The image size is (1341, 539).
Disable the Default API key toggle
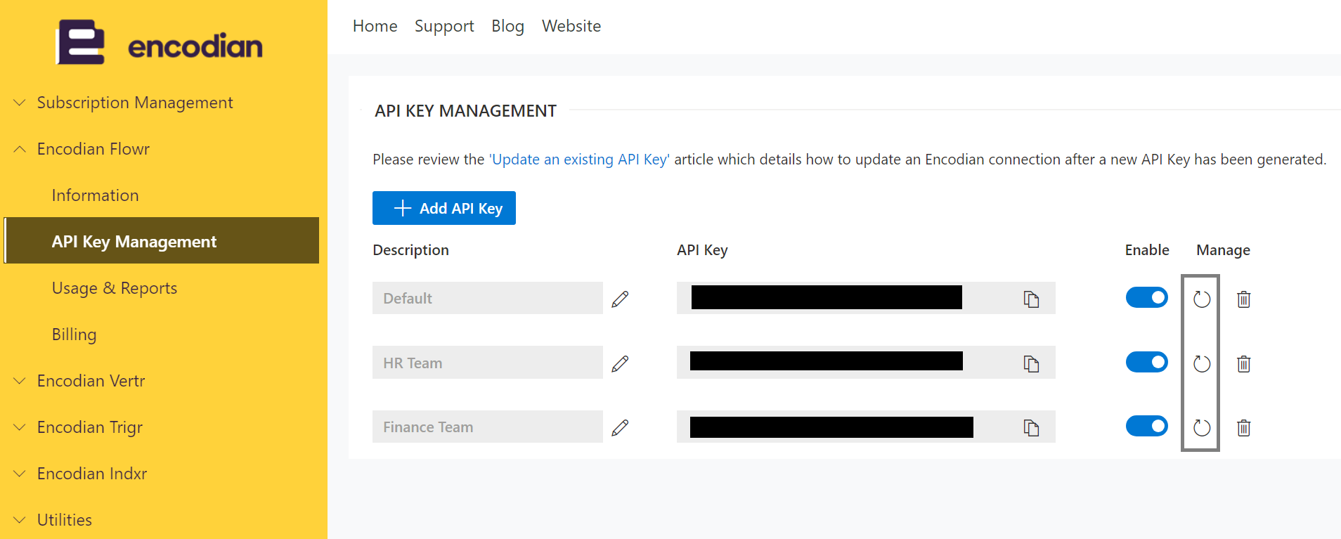(1146, 297)
